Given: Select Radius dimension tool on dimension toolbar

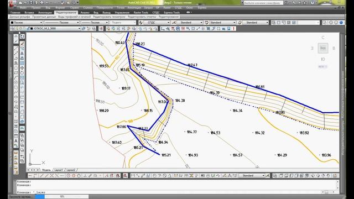Looking at the screenshot, I should coord(154,176).
